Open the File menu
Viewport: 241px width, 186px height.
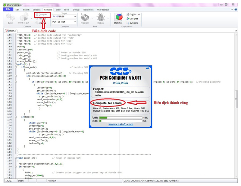8,9
